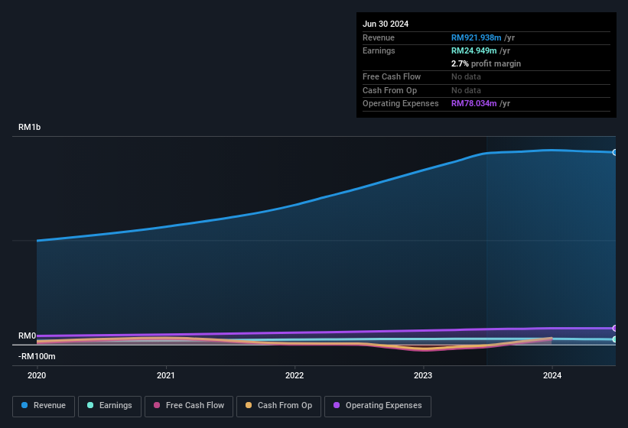This screenshot has width=628, height=428.
Task: Toggle the Cash From Op legend button
Action: [x=278, y=407]
